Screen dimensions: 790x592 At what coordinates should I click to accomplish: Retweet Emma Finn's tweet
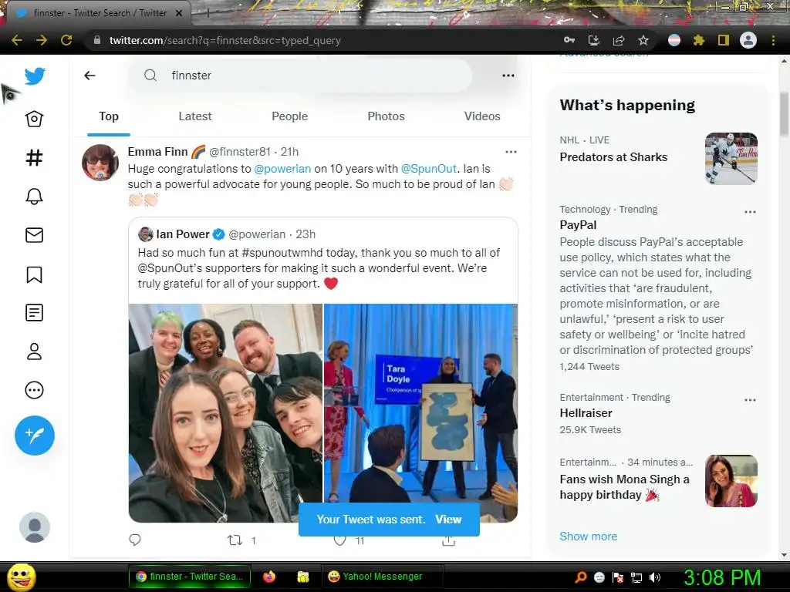point(235,540)
